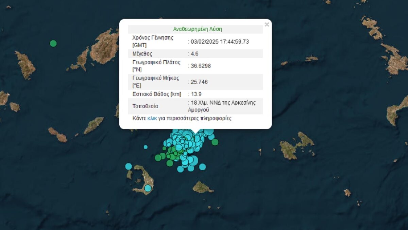Click the 'Εστιακό Βάθος [km]' label
Image resolution: width=408 pixels, height=230 pixels.
click(157, 94)
